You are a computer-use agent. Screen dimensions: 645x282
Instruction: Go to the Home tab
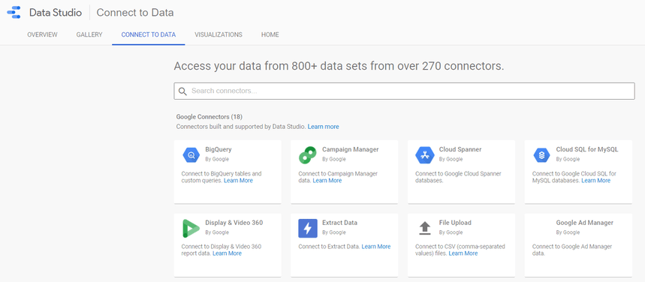270,34
